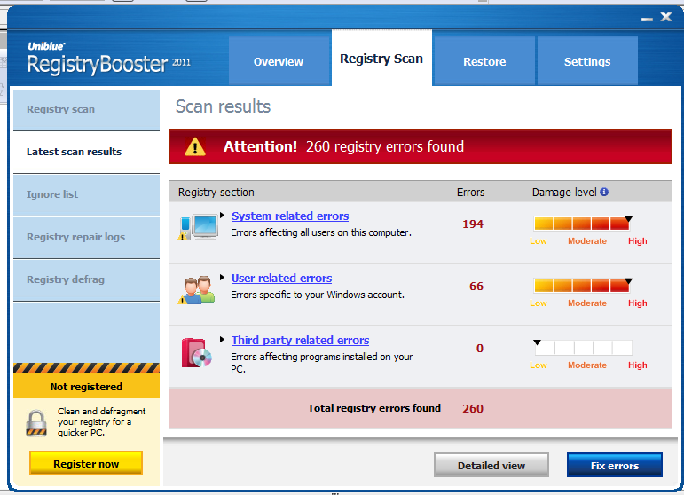Screen dimensions: 684x495
Task: Open Registry defrag in sidebar
Action: (x=86, y=279)
